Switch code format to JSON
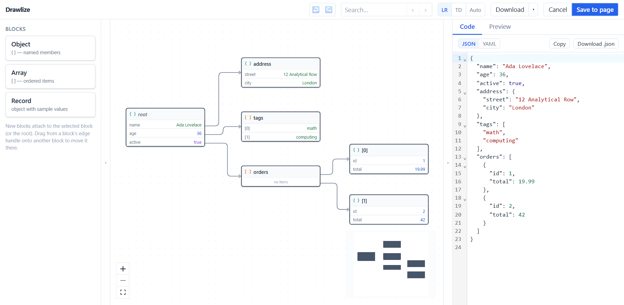The width and height of the screenshot is (624, 305). [x=469, y=44]
